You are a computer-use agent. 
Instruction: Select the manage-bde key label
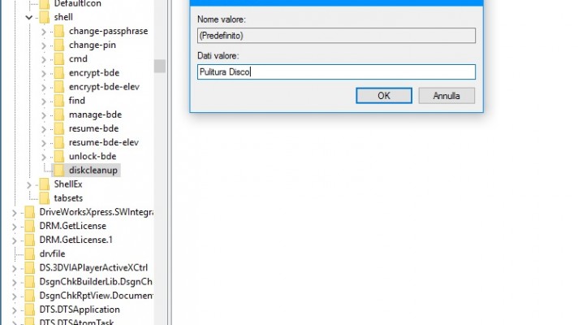(x=95, y=115)
